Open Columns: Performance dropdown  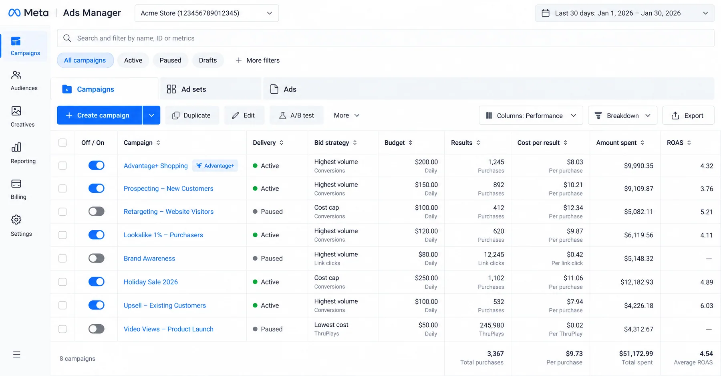pos(531,115)
